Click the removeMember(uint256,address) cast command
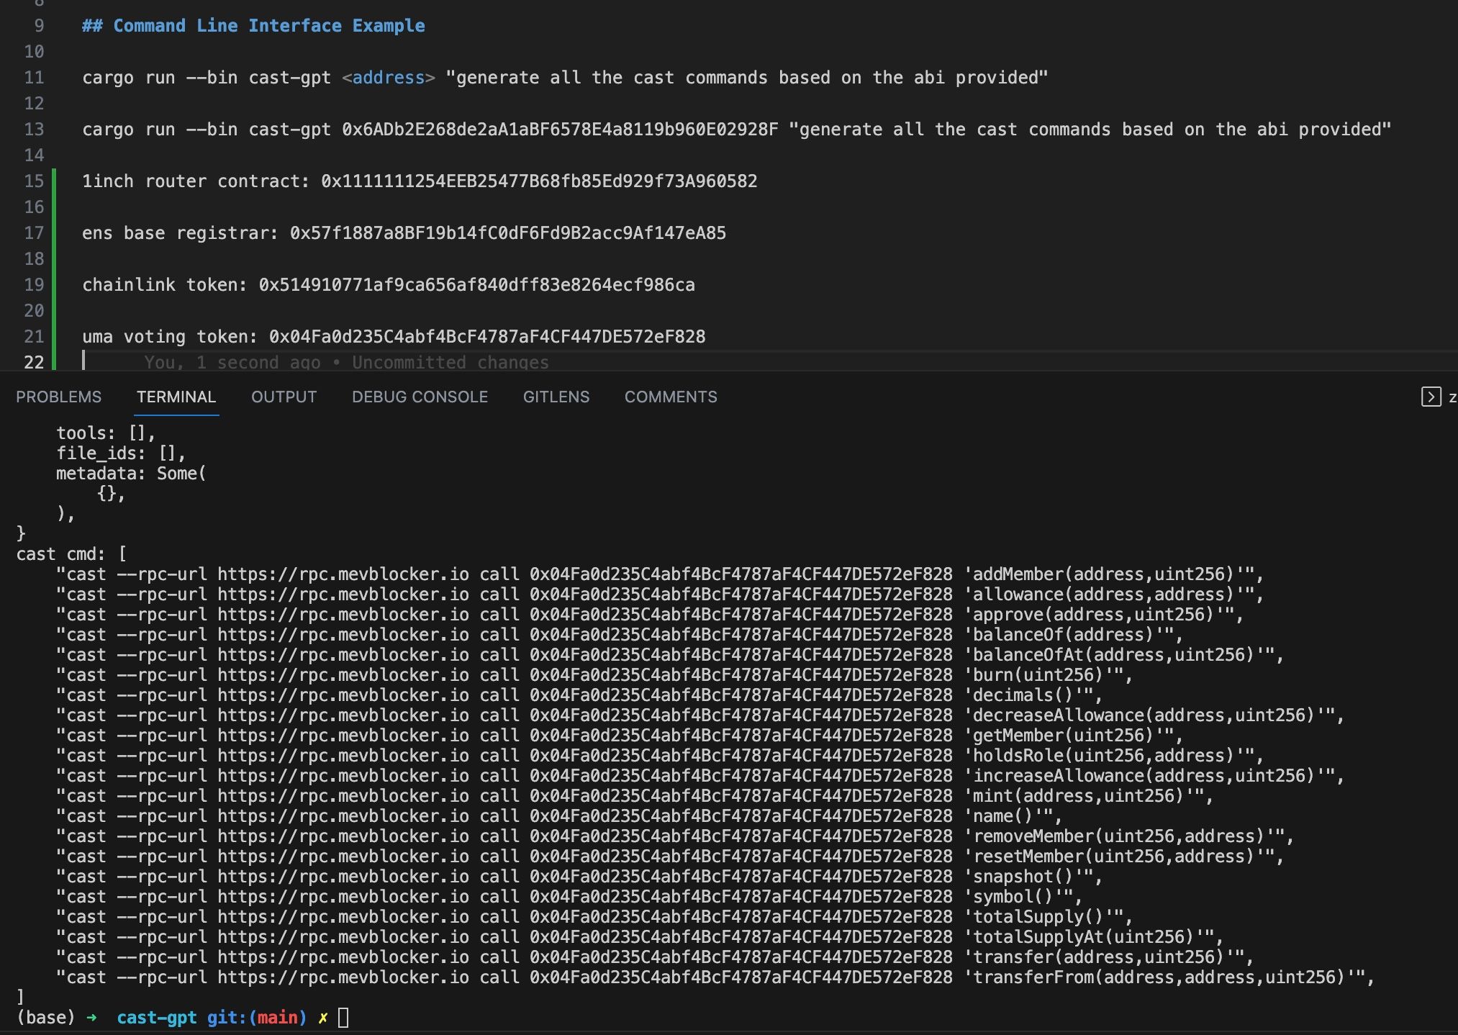The width and height of the screenshot is (1458, 1035). 675,836
